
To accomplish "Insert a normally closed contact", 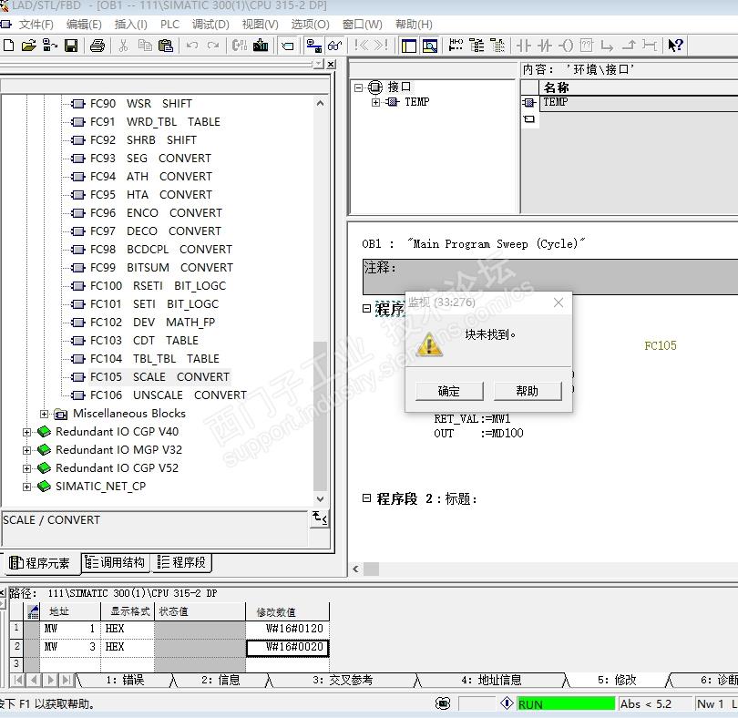I will pyautogui.click(x=545, y=46).
